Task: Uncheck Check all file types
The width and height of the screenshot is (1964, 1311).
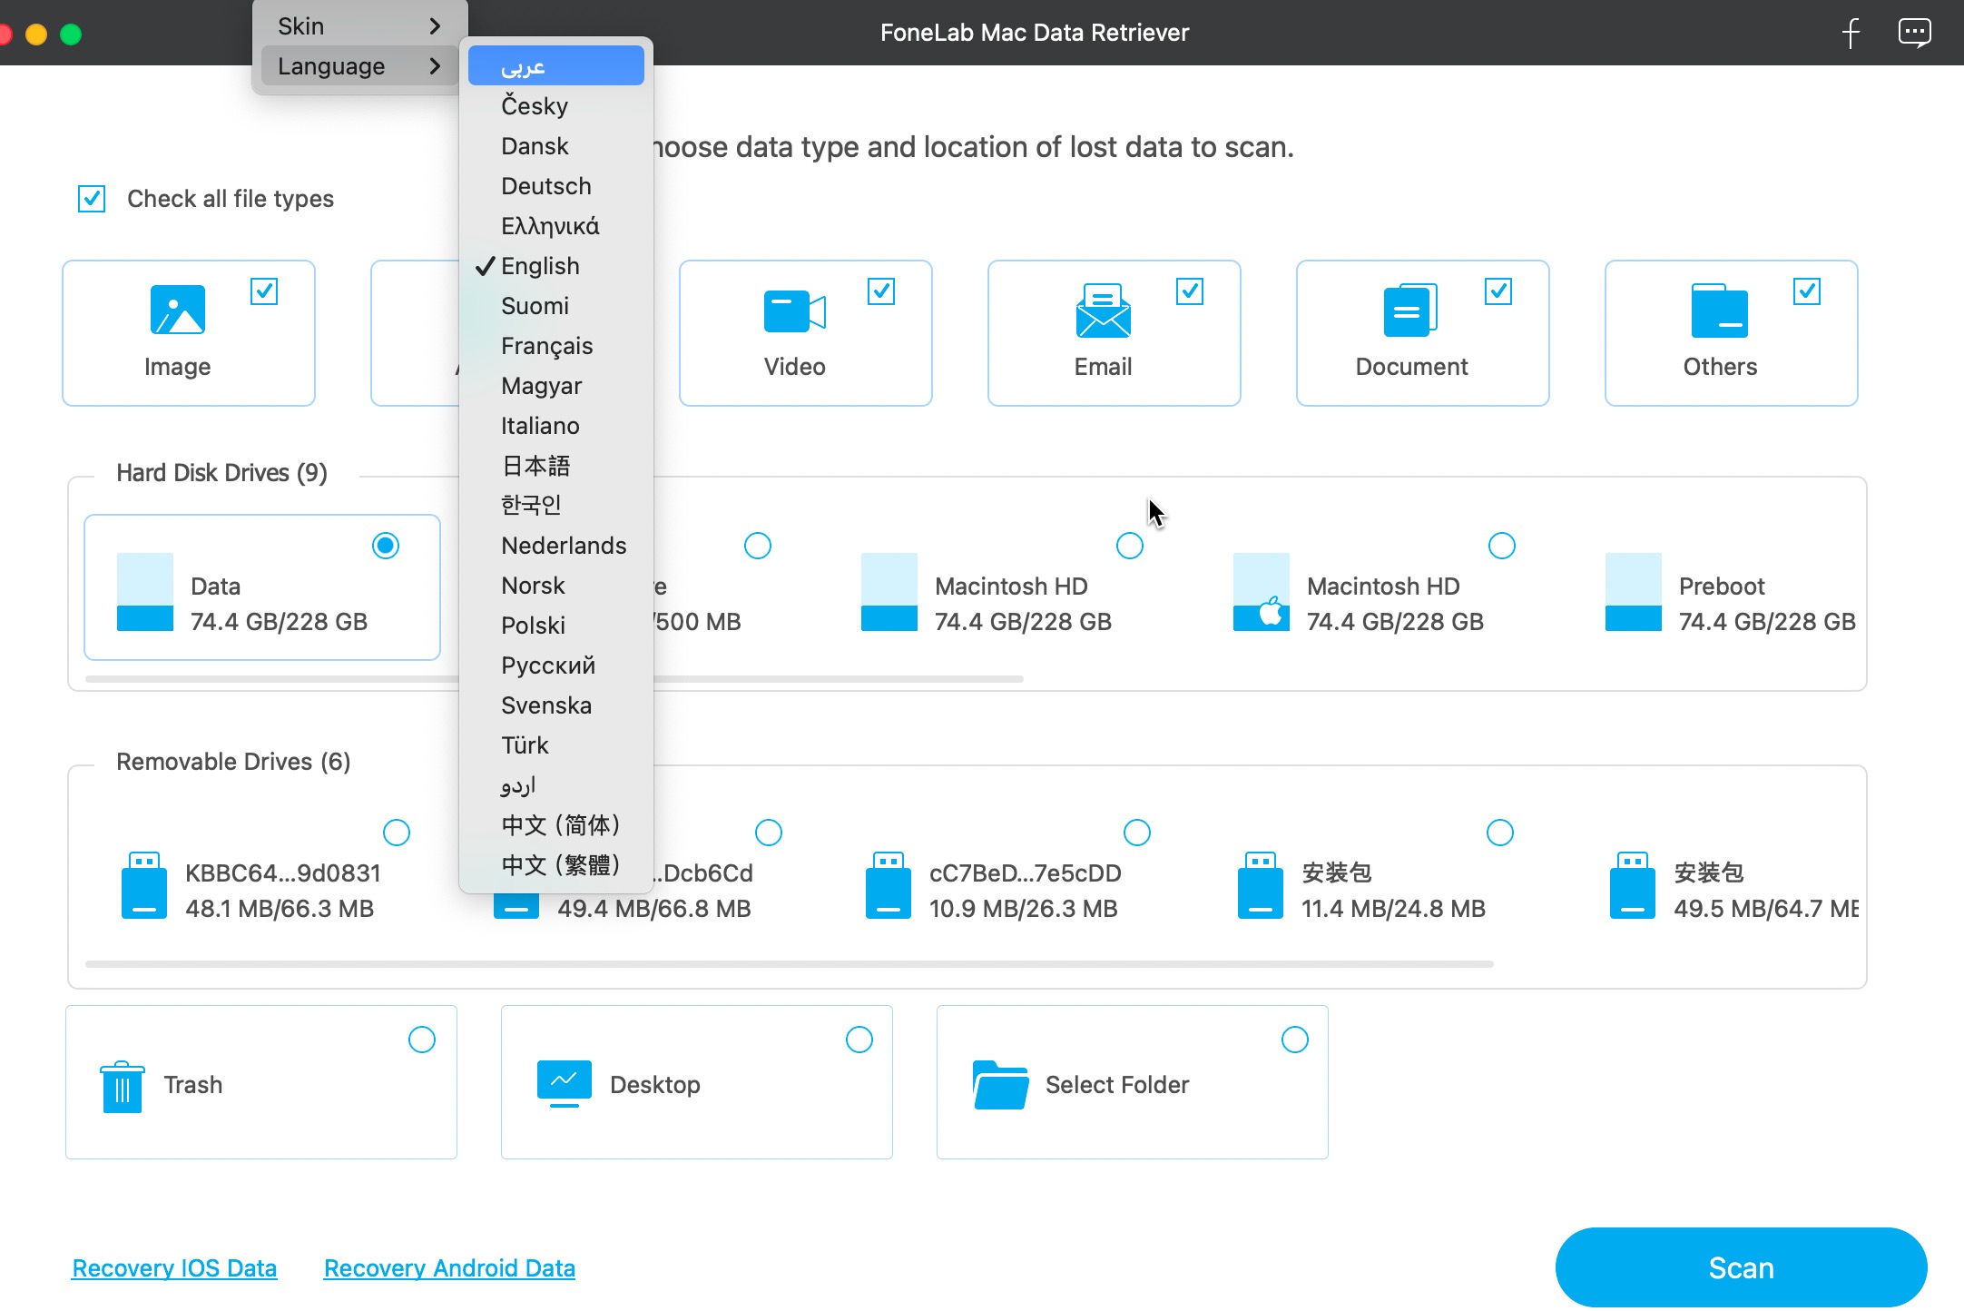Action: point(92,199)
